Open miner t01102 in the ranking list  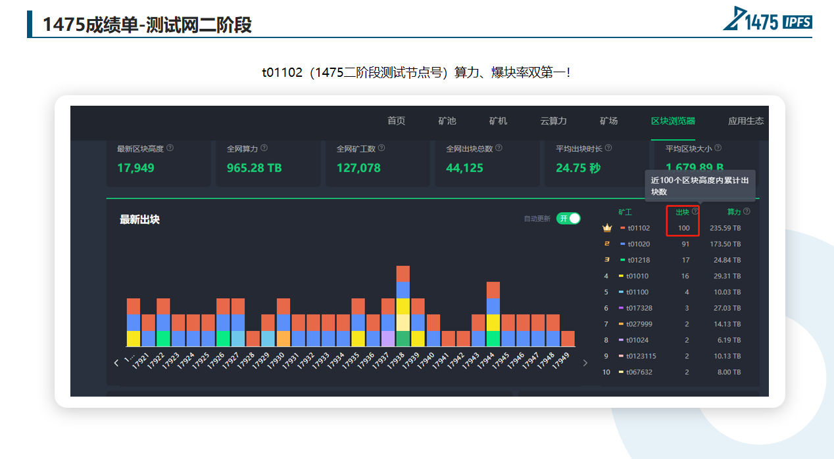tap(639, 228)
